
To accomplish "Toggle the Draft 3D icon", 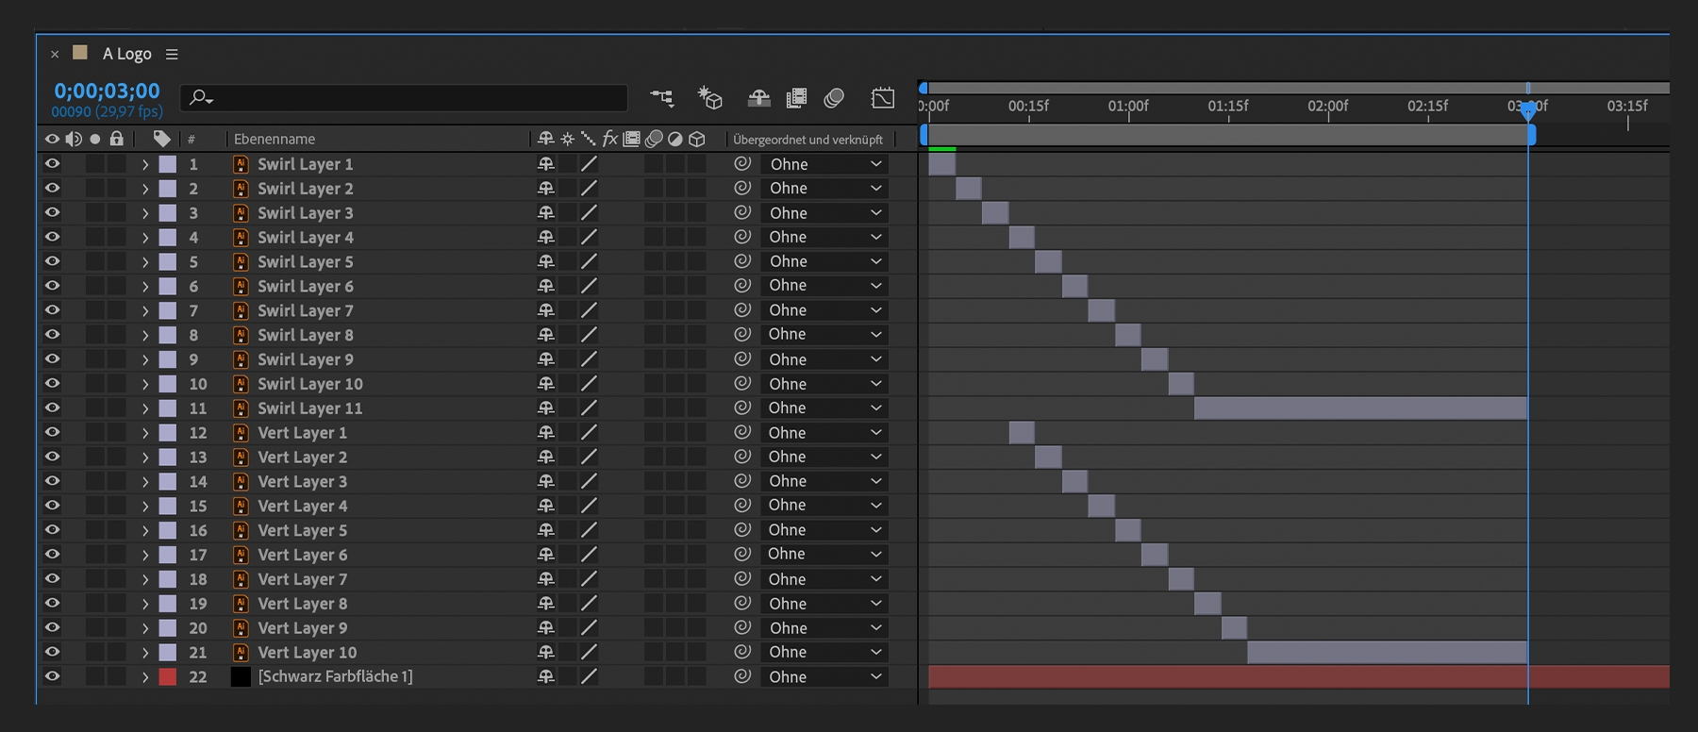I will pos(709,97).
